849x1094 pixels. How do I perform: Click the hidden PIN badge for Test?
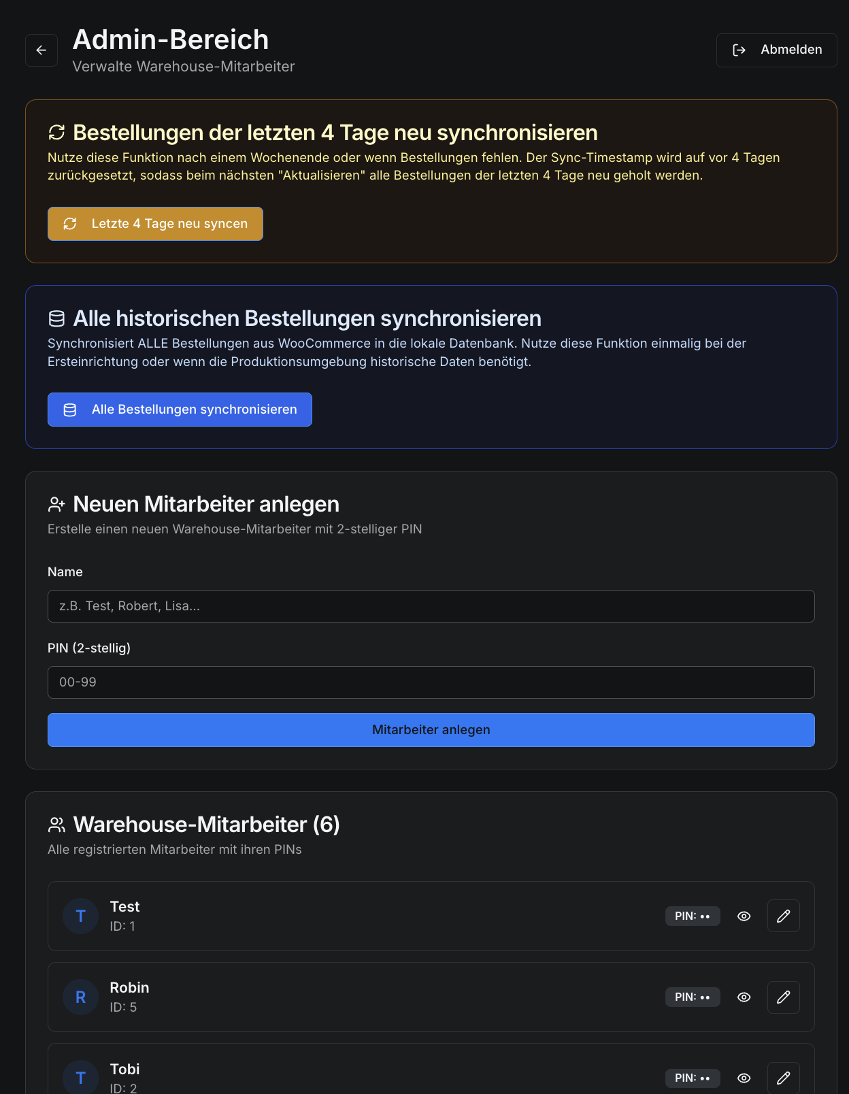pyautogui.click(x=693, y=916)
